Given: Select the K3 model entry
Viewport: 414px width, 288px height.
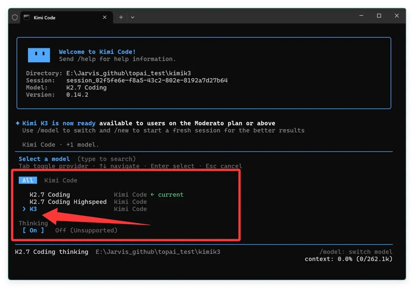Looking at the screenshot, I should tap(33, 209).
